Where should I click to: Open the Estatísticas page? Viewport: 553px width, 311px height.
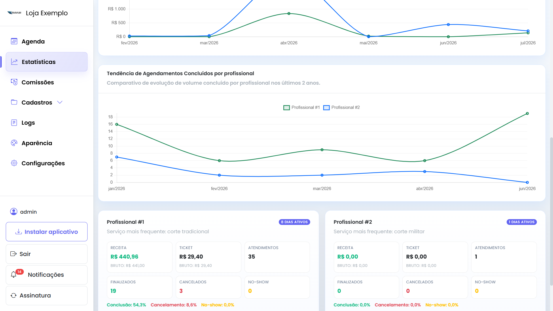47,62
